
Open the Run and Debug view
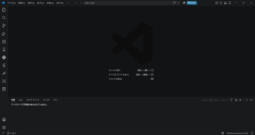(4, 34)
